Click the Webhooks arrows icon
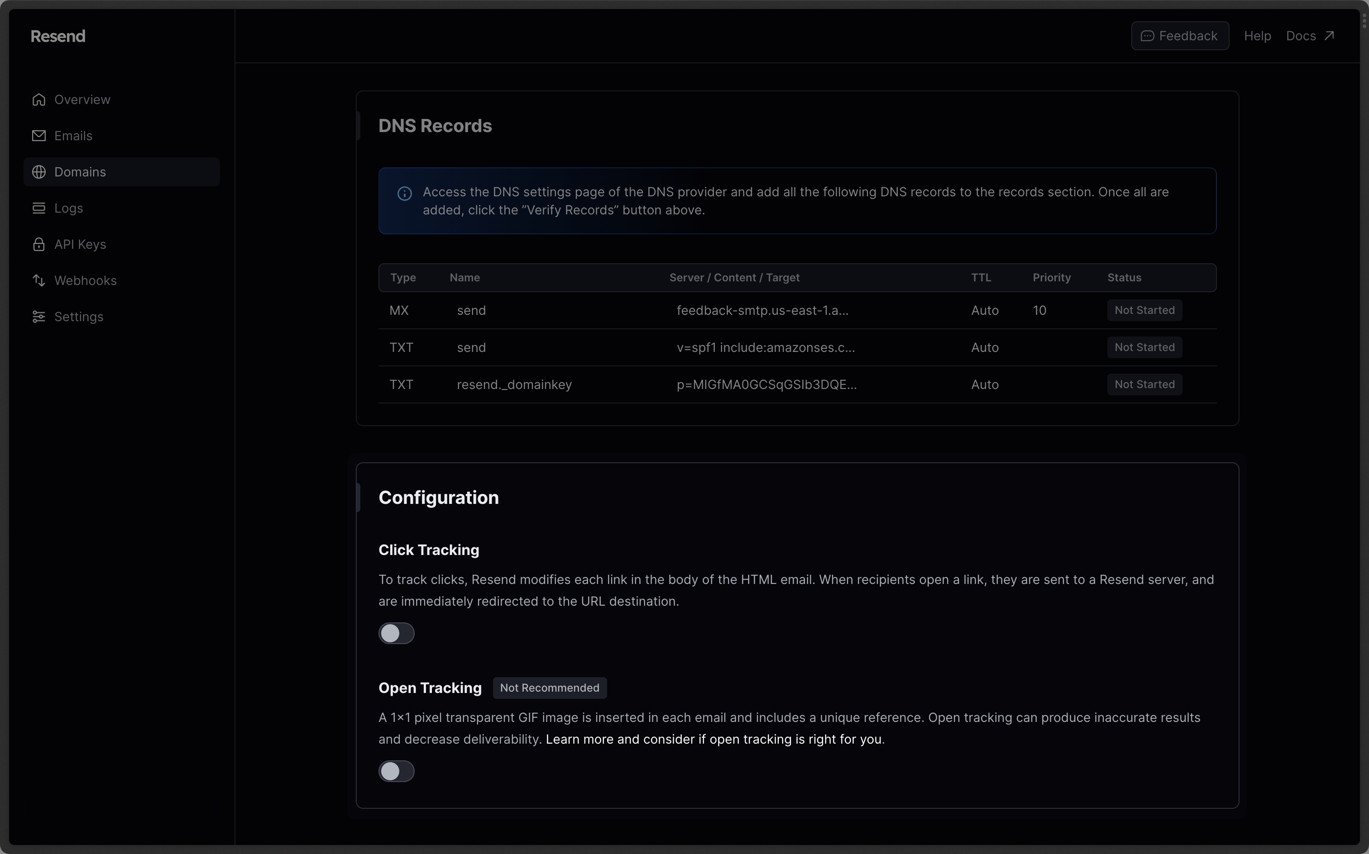1369x854 pixels. 38,280
